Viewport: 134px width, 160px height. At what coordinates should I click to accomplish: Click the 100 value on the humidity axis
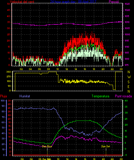(x=3, y=101)
